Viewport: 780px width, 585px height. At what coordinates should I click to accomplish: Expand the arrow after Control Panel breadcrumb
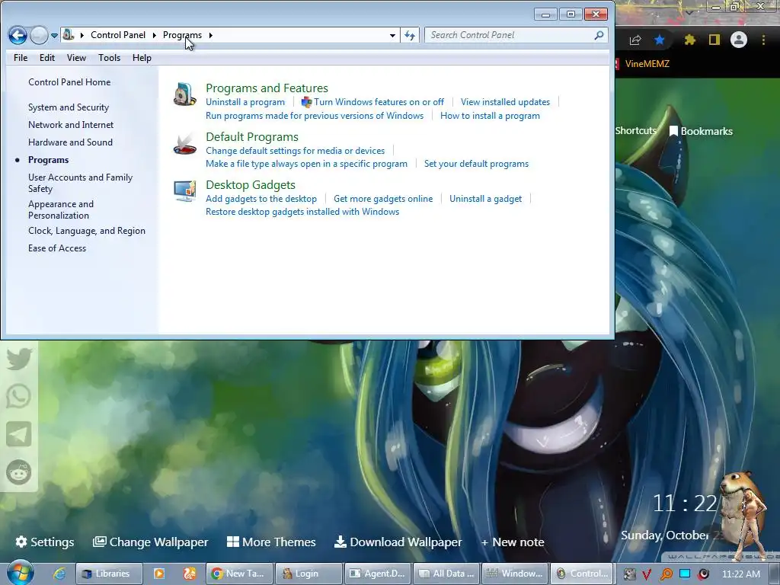click(154, 35)
